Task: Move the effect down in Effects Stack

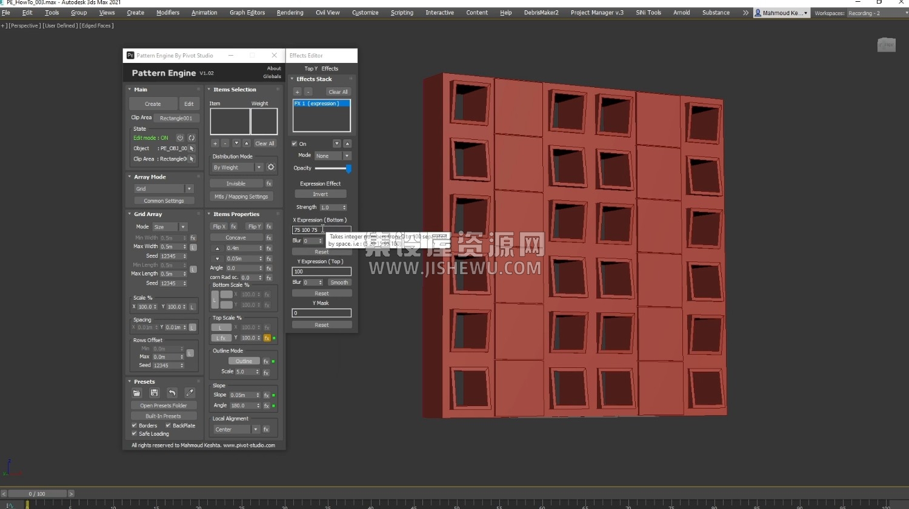Action: pyautogui.click(x=337, y=143)
